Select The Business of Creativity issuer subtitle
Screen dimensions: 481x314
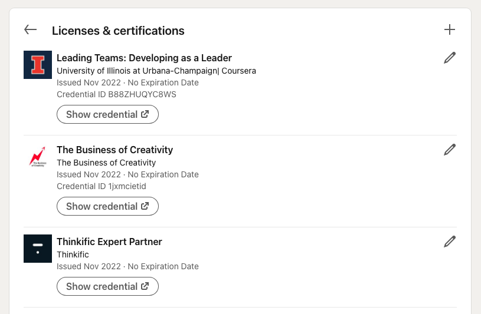[106, 163]
